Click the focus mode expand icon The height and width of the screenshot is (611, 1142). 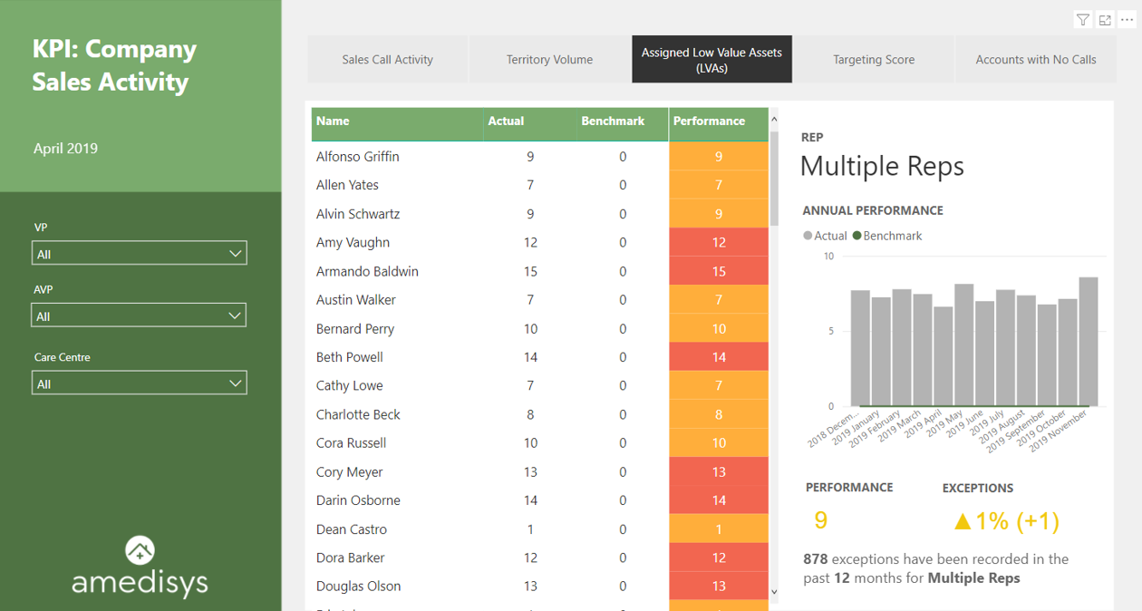(x=1105, y=20)
